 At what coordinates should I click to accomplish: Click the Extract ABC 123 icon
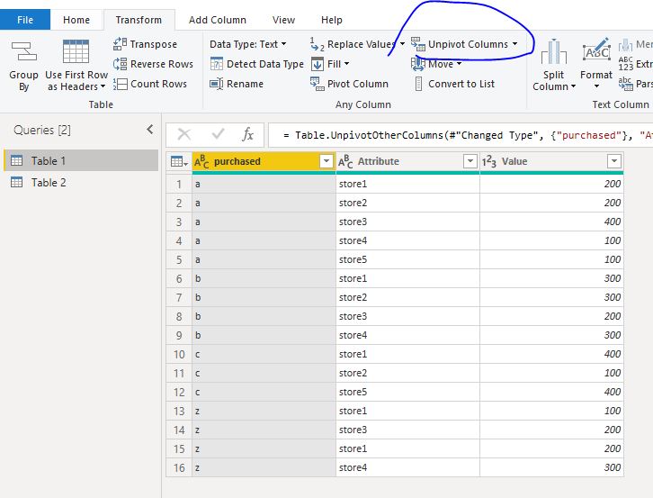tap(625, 64)
